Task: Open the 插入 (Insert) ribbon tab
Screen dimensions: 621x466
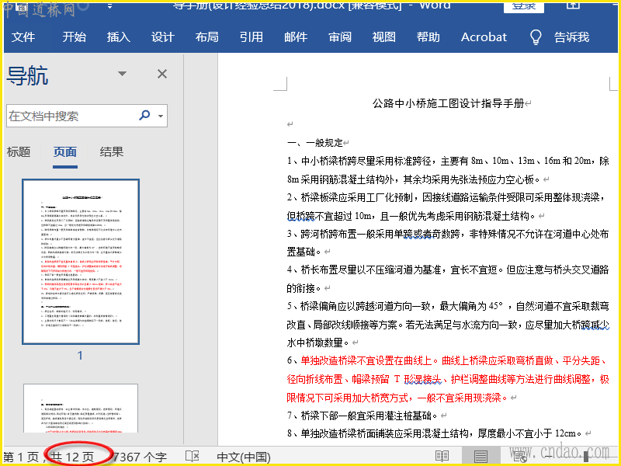Action: (119, 37)
